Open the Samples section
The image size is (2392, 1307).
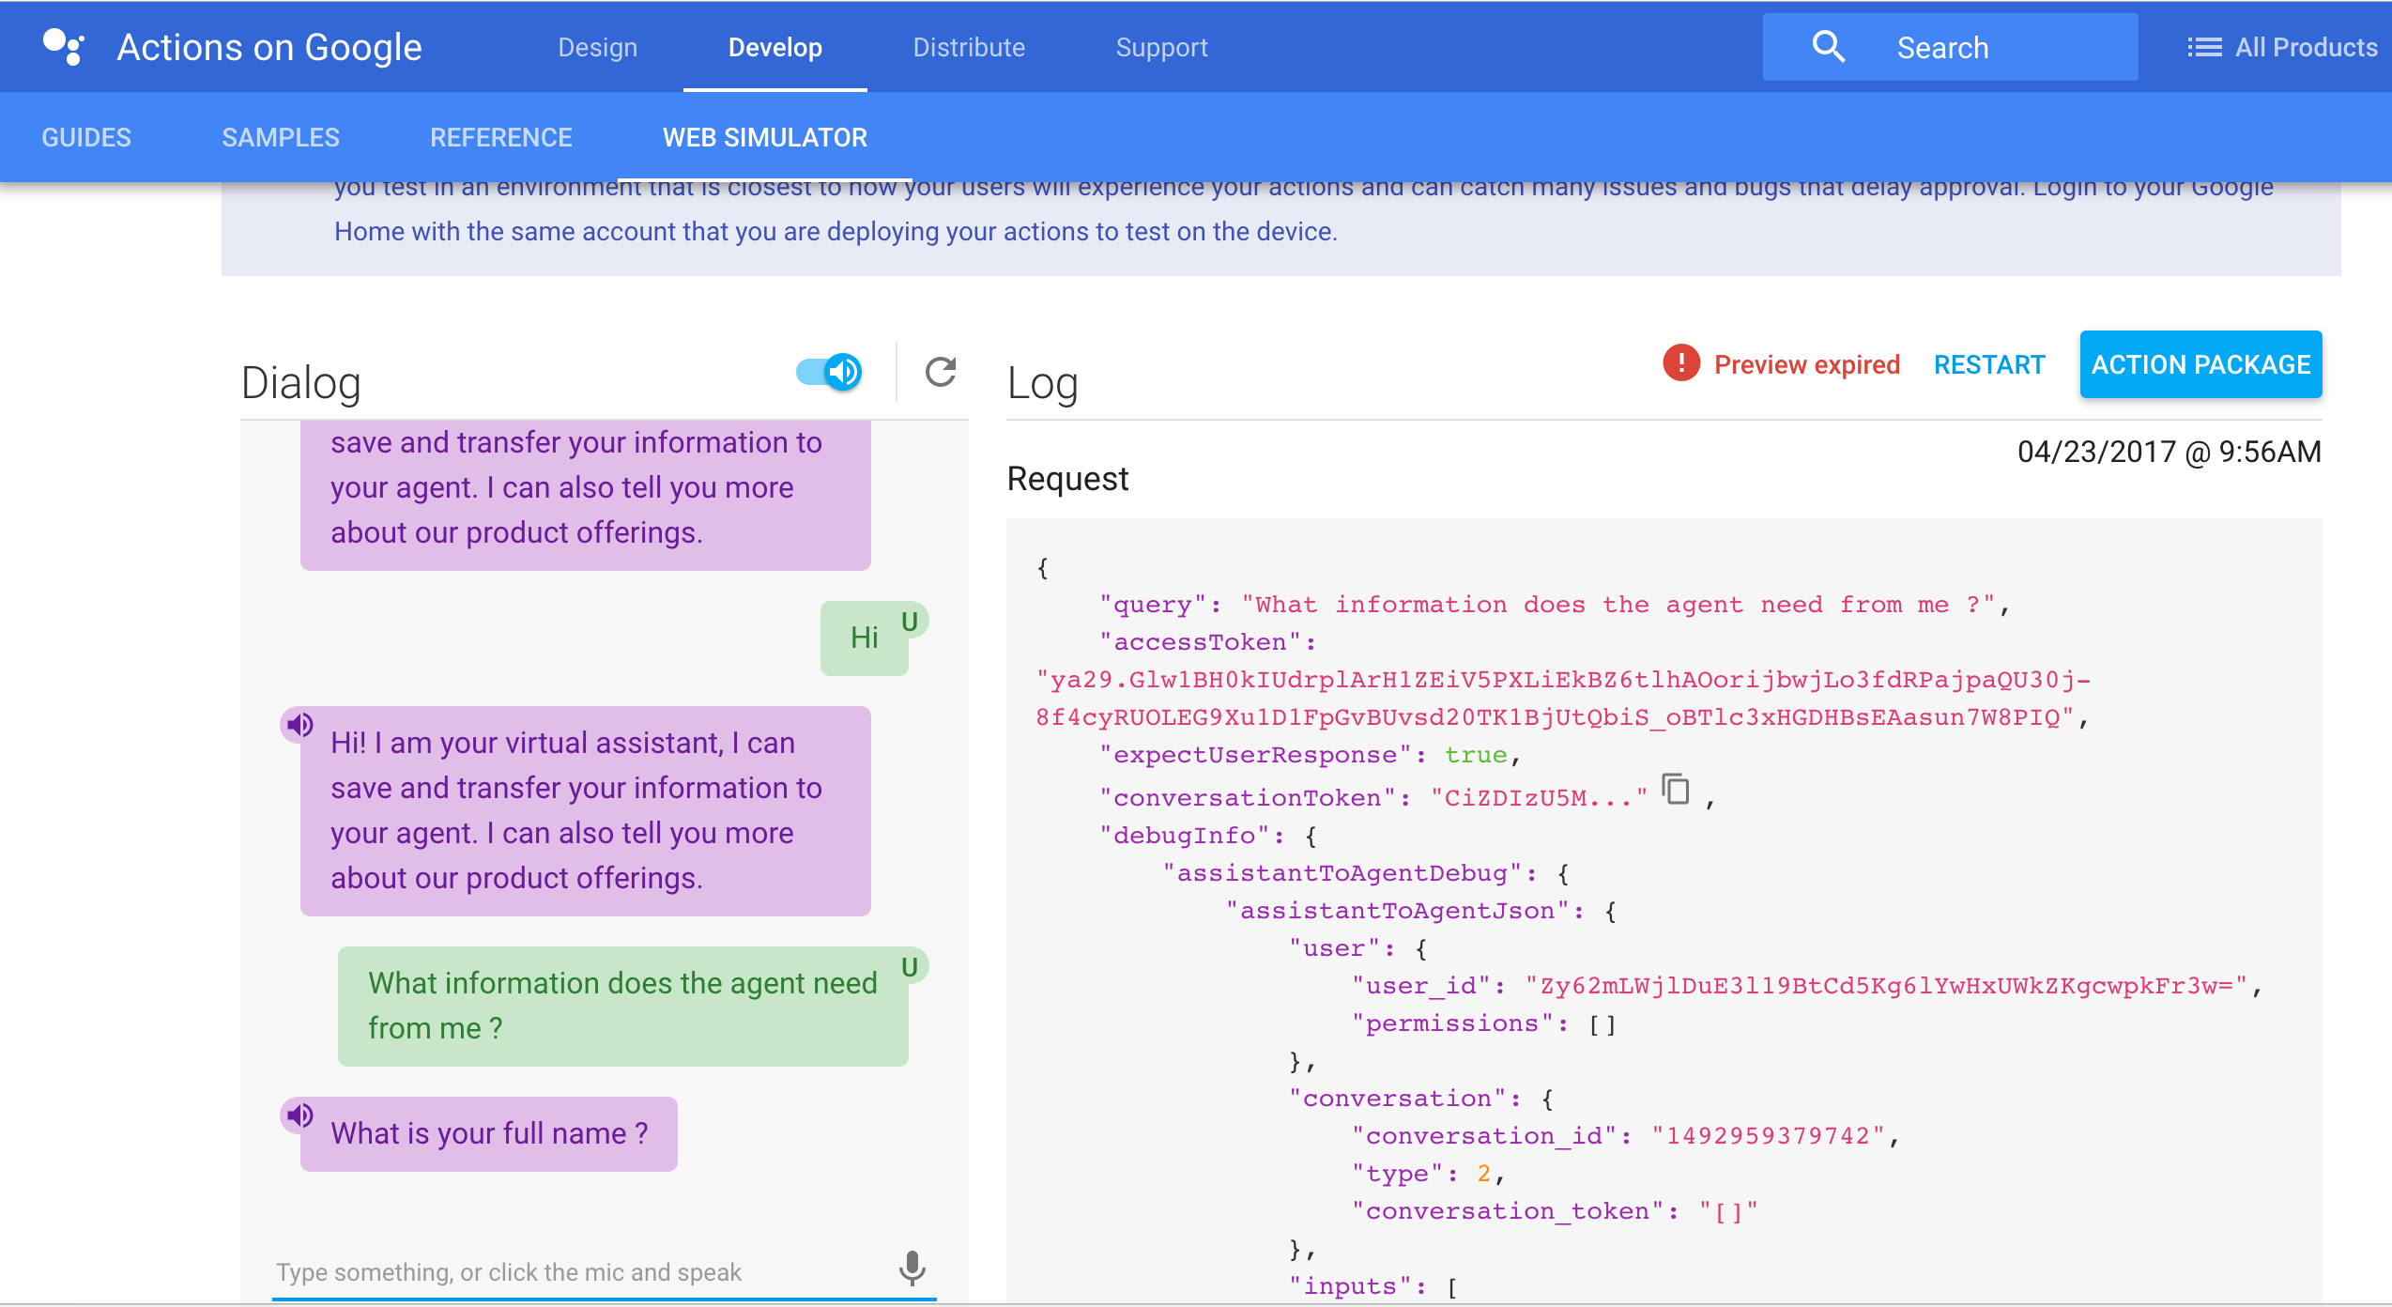coord(281,138)
